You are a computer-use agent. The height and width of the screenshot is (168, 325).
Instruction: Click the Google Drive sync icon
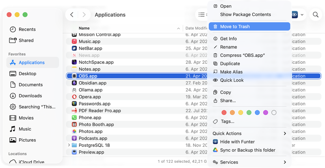coord(215,150)
